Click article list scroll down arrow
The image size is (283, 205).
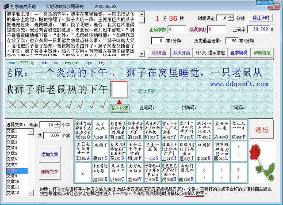tap(31, 193)
